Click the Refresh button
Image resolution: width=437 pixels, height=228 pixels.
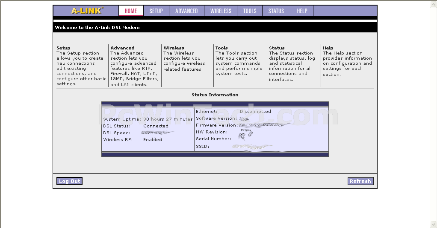tap(360, 181)
